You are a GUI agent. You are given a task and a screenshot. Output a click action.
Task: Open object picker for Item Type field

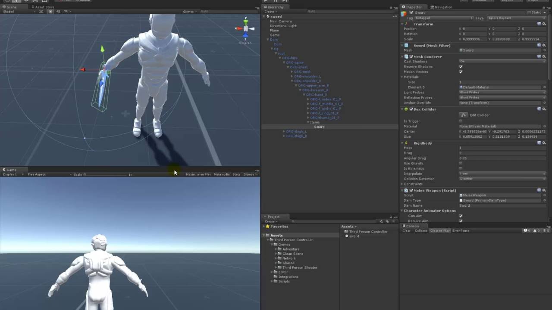click(544, 200)
